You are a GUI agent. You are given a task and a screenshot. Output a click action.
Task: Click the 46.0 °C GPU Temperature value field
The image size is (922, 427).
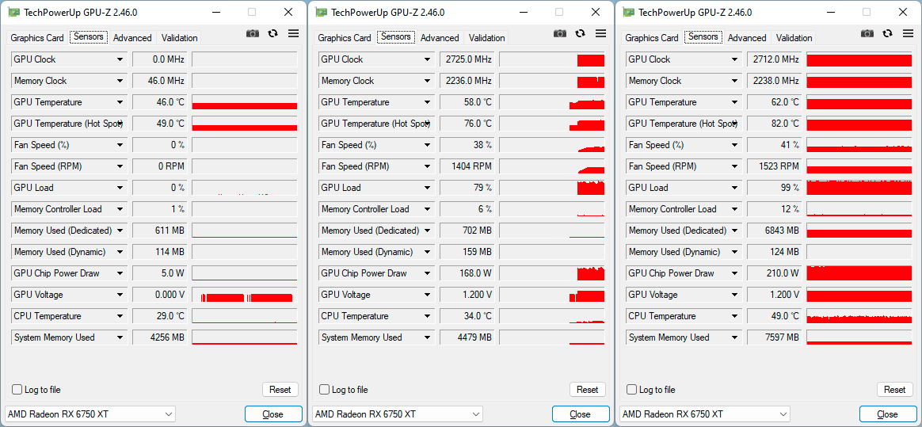(159, 102)
